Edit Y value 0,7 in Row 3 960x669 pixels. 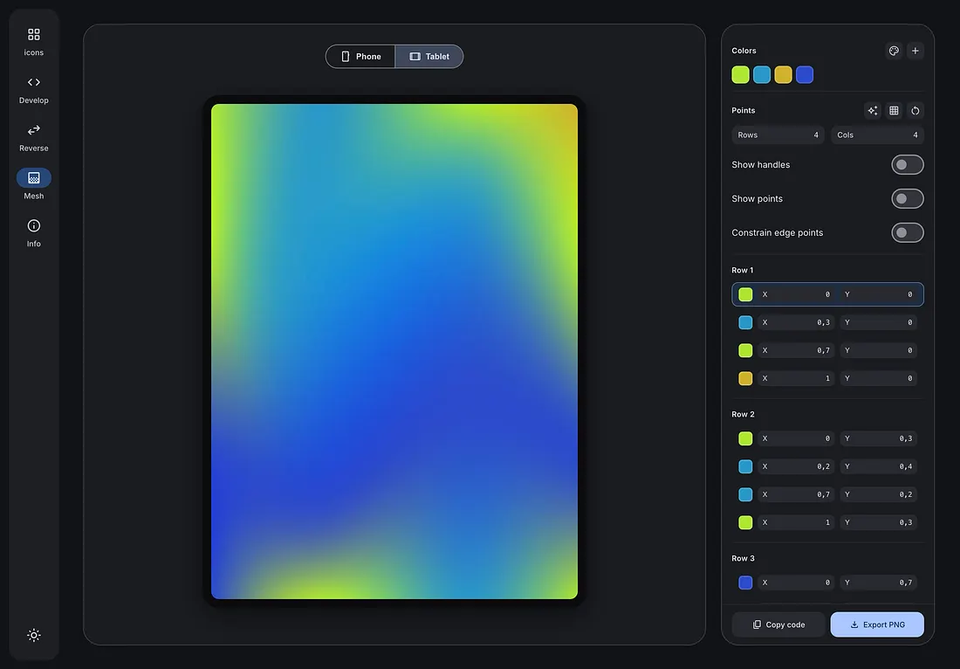tap(879, 583)
